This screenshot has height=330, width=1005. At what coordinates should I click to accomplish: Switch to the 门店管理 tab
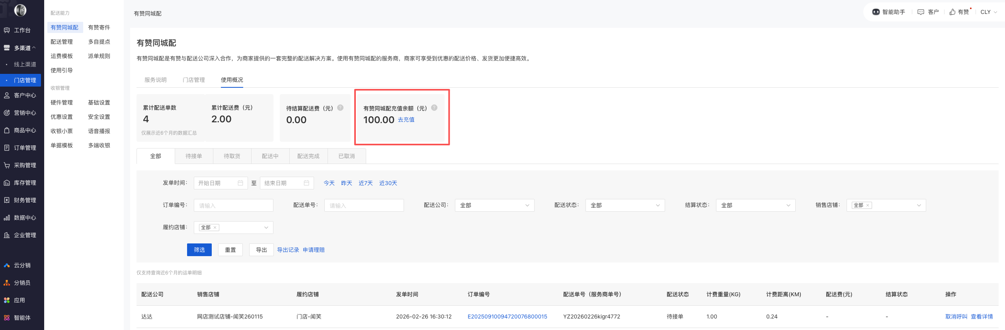194,80
